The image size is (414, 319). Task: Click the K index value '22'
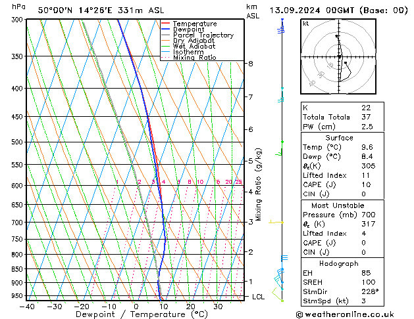[x=366, y=108]
